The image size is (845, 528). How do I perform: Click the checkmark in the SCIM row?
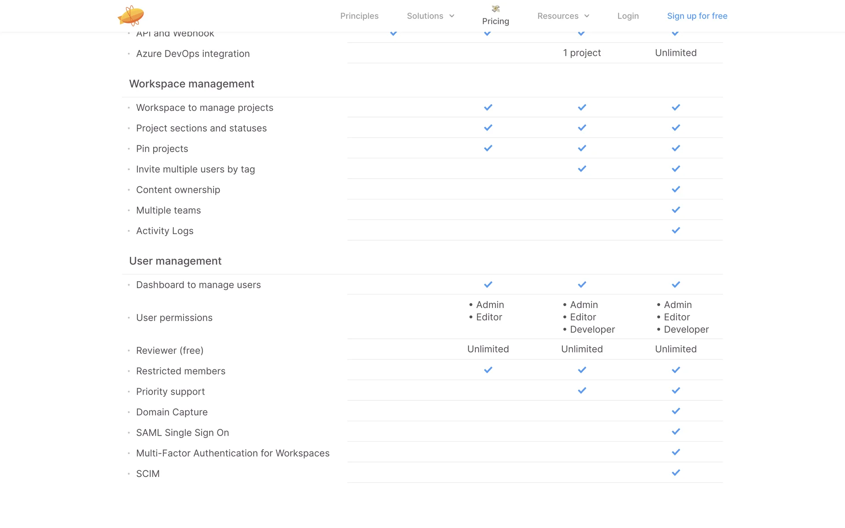point(676,473)
